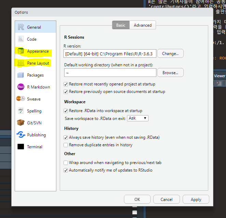The image size is (226, 218).
Task: Open the Git/SVN cardboard box icon
Action: pos(21,123)
